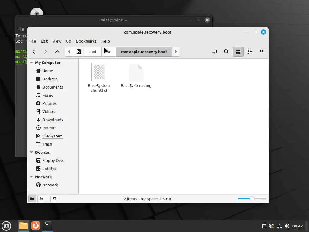Open the clipboard tray icon
The width and height of the screenshot is (309, 232).
pyautogui.click(x=264, y=226)
